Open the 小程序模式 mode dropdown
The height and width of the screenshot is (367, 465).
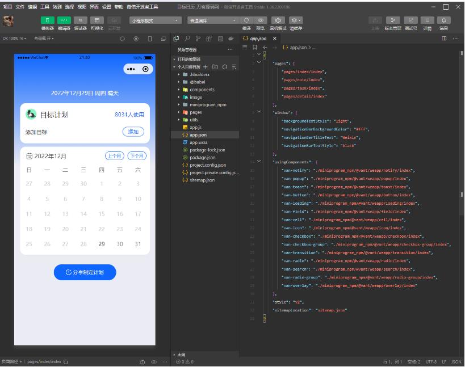pyautogui.click(x=155, y=20)
